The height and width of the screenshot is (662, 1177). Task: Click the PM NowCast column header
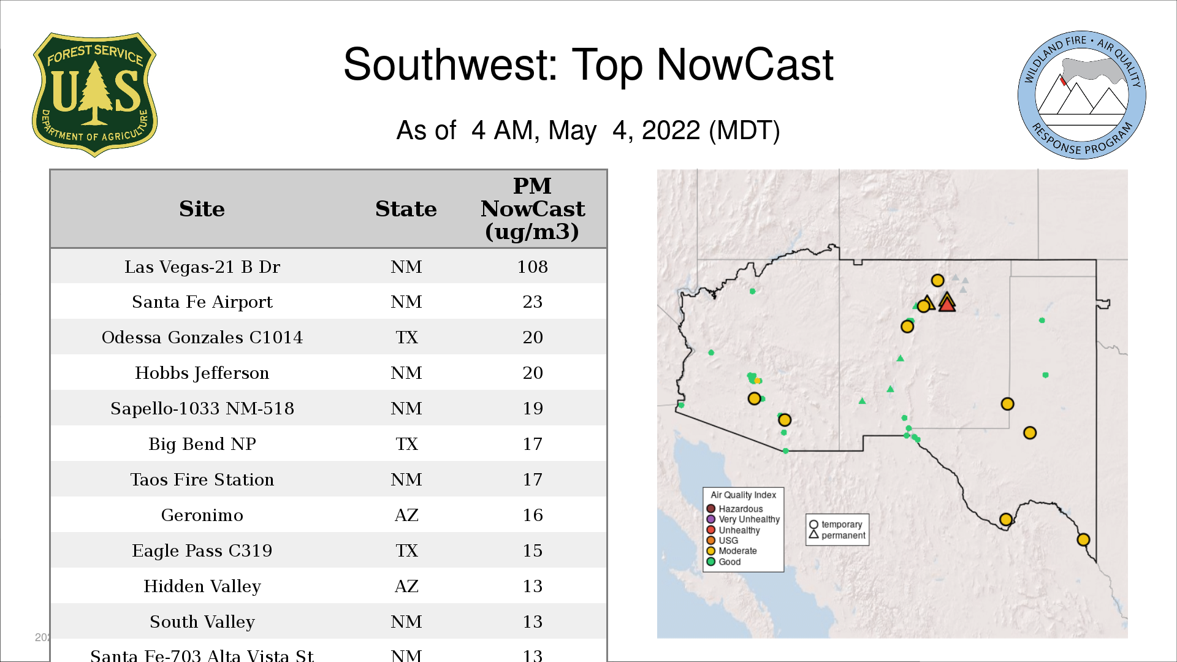pos(532,209)
